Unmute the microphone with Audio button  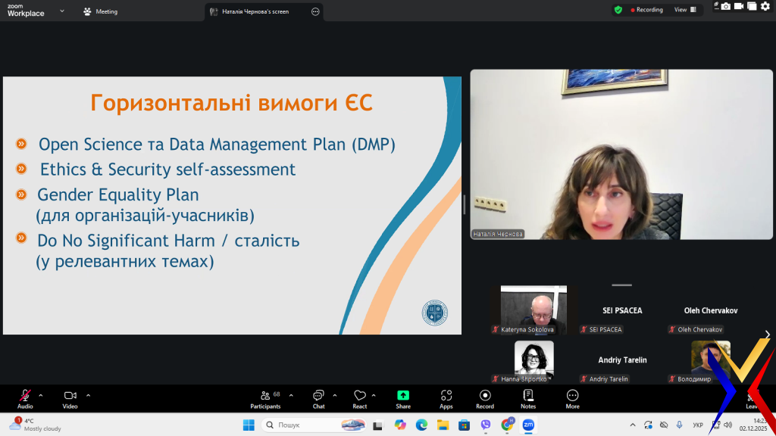pos(25,398)
